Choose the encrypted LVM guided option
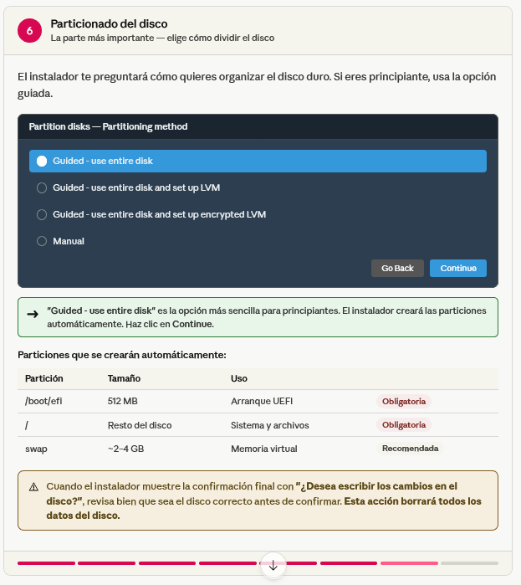The height and width of the screenshot is (585, 521). pyautogui.click(x=258, y=214)
